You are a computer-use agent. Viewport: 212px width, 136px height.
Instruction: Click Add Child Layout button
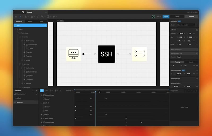point(184,50)
